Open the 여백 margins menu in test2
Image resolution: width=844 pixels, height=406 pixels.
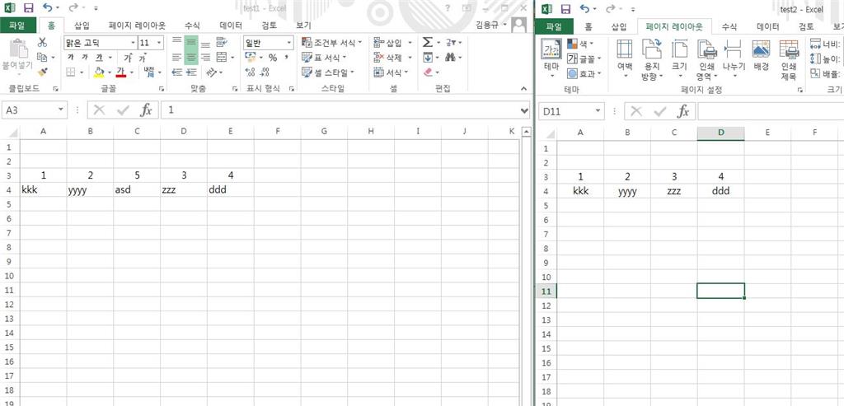click(625, 58)
